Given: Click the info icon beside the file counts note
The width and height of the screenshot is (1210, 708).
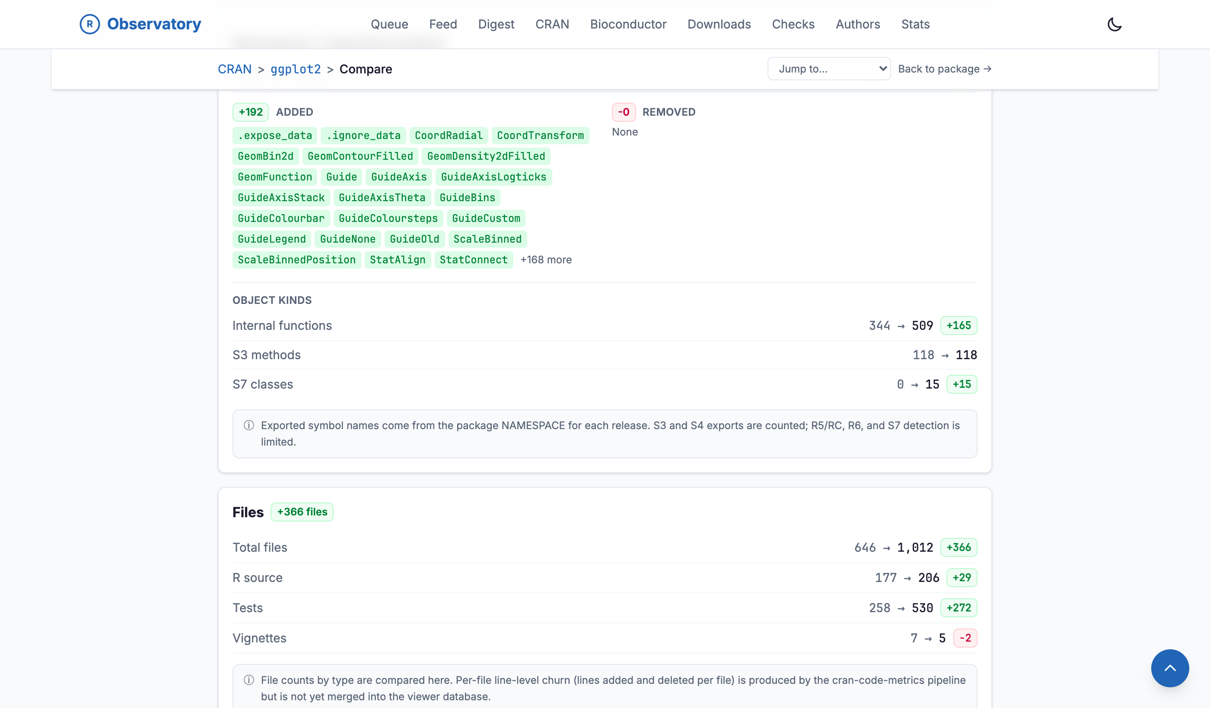Looking at the screenshot, I should point(249,680).
